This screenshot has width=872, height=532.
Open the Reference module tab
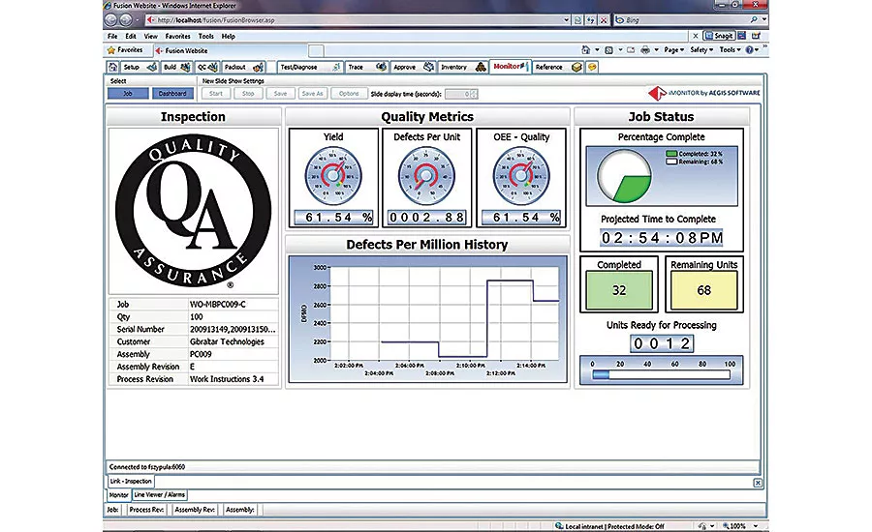click(x=558, y=67)
